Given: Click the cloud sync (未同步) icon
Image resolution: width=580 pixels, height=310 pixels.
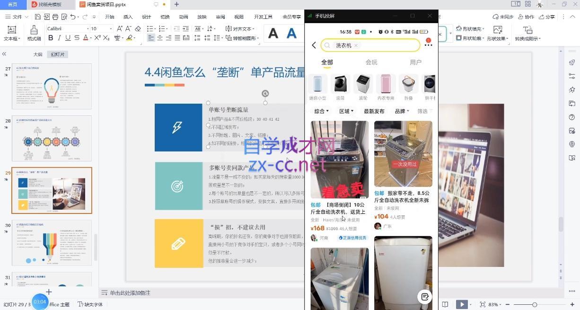Looking at the screenshot, I should [x=502, y=17].
